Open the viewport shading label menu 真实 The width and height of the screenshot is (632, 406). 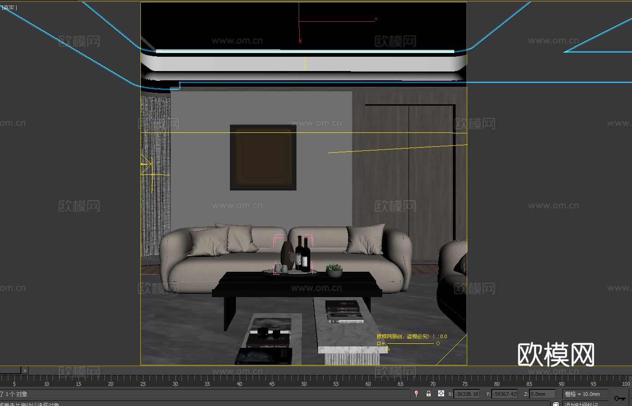(x=9, y=8)
